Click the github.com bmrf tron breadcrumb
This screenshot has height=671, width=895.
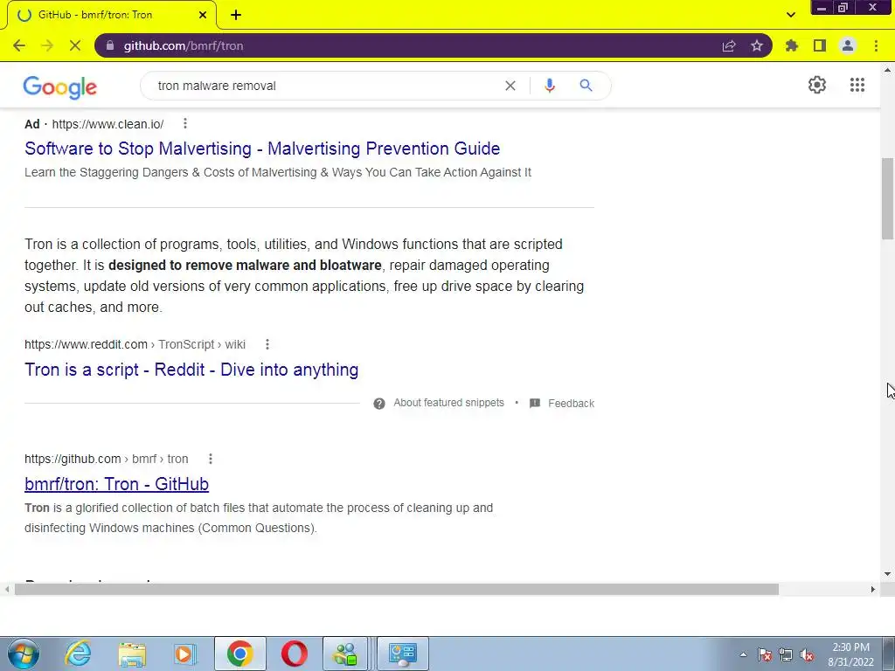(106, 459)
